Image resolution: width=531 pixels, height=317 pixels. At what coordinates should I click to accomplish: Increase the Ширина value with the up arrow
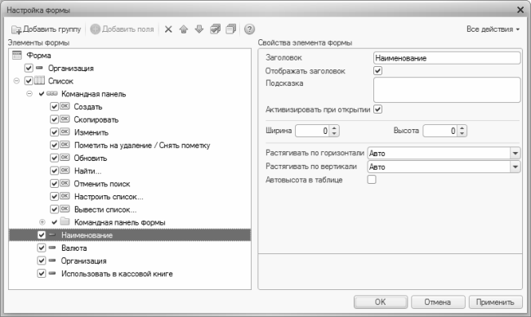coord(334,128)
